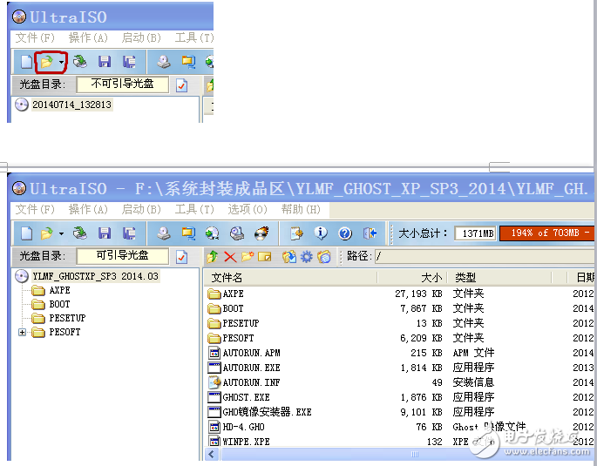Viewport: 597px width, 466px height.
Task: Click Open CD/DVD icon in lower UltraISO toolbar
Action: pos(80,233)
